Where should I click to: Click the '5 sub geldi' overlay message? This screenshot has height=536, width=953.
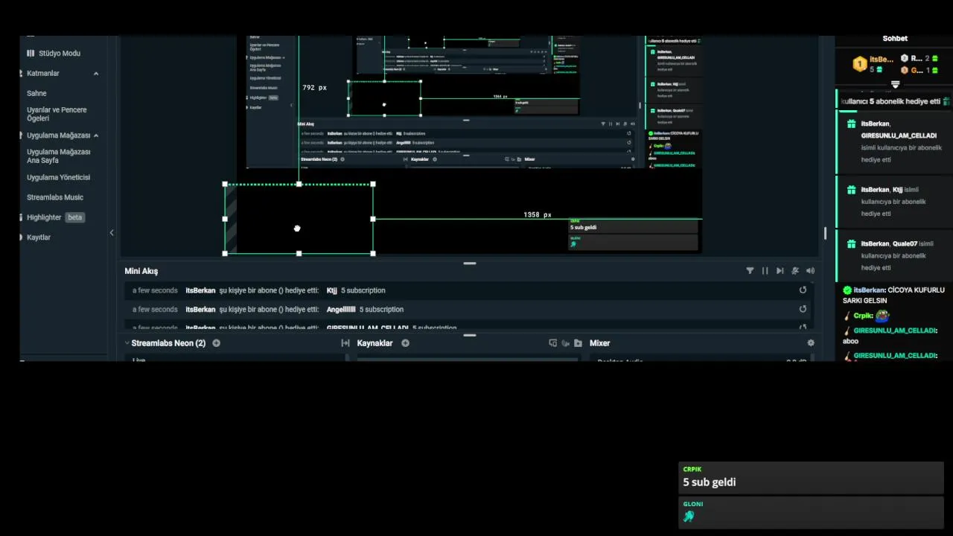[x=710, y=482]
